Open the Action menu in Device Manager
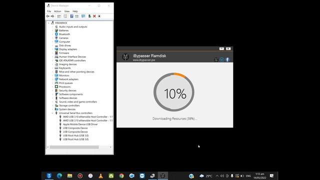This screenshot has width=320, height=180. [57, 11]
